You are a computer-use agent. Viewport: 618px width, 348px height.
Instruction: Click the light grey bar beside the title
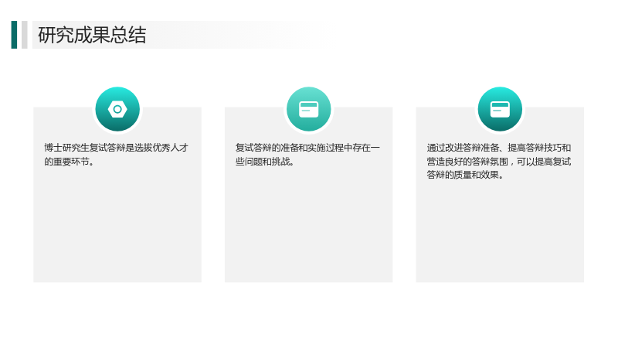coord(25,35)
